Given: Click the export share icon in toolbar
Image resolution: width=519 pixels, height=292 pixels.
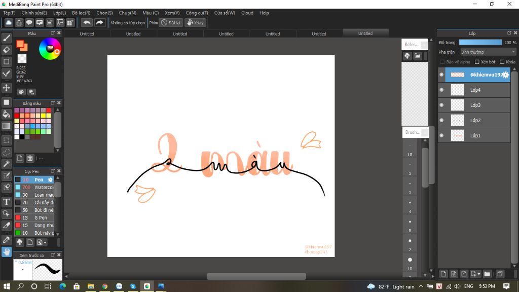Looking at the screenshot, I should click(19, 22).
